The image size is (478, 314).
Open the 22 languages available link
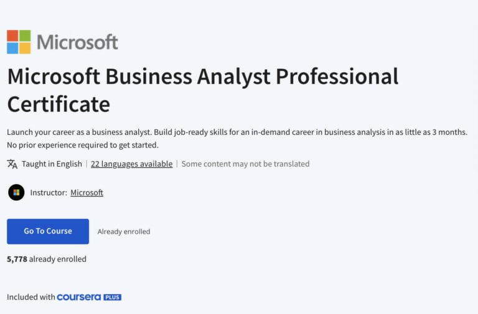click(x=131, y=164)
